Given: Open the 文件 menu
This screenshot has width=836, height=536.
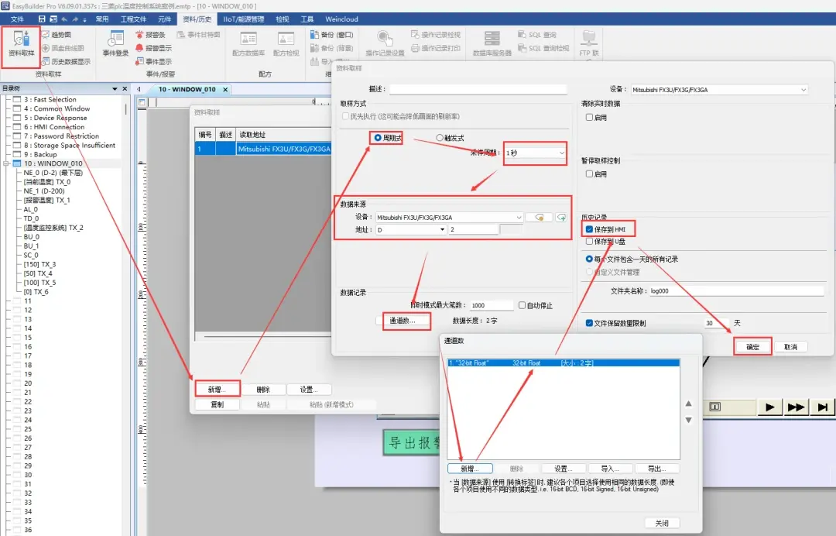Looking at the screenshot, I should tap(18, 19).
